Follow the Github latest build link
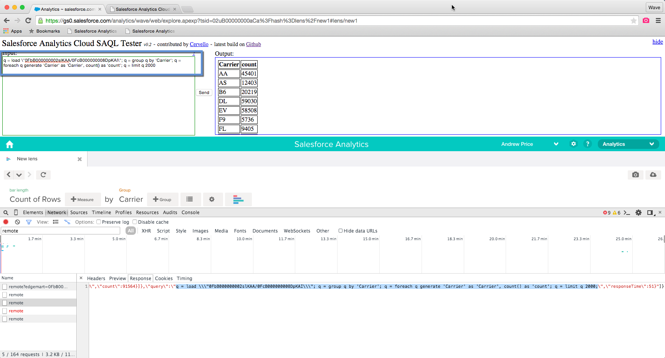This screenshot has width=665, height=358. coord(253,45)
